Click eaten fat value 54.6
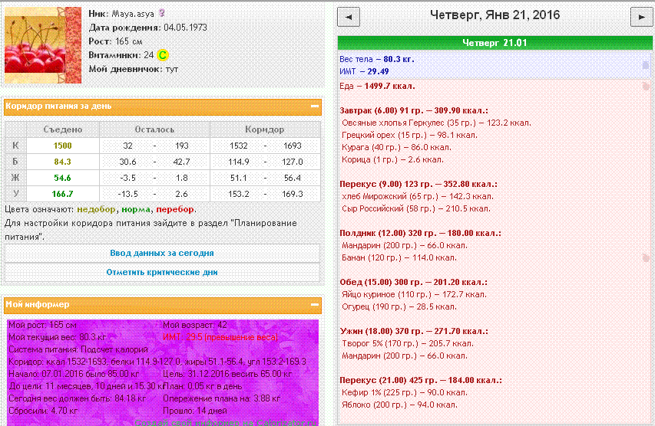This screenshot has height=426, width=655. coord(63,178)
